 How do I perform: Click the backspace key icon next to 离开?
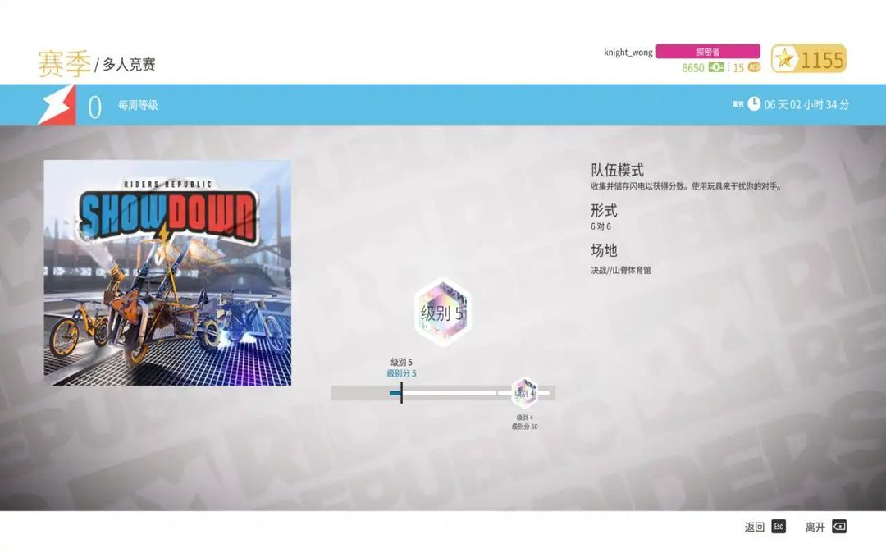click(x=839, y=527)
